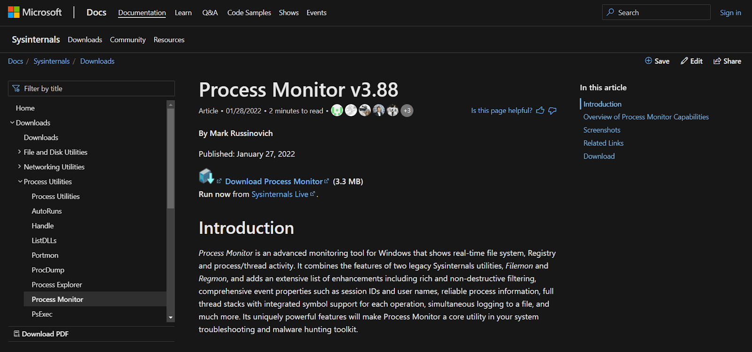
Task: Click the first green contributor avatar
Action: coord(337,111)
